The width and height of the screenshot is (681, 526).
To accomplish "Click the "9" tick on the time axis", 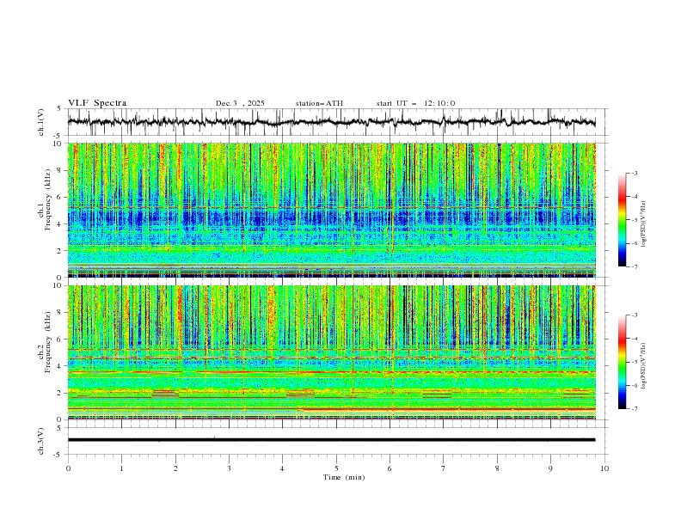I will pyautogui.click(x=550, y=468).
